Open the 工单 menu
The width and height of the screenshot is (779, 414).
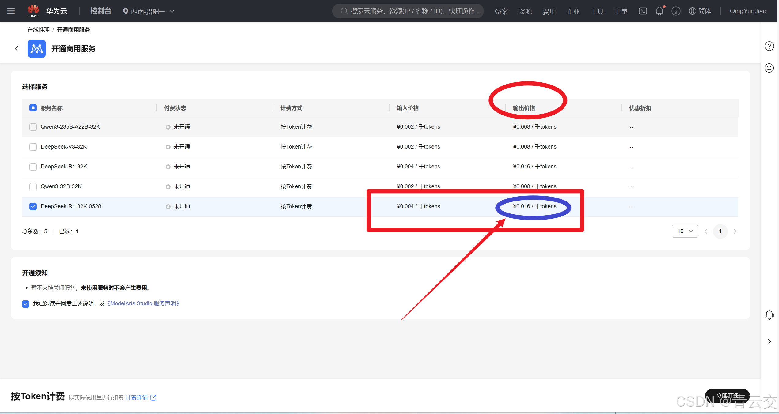[621, 11]
